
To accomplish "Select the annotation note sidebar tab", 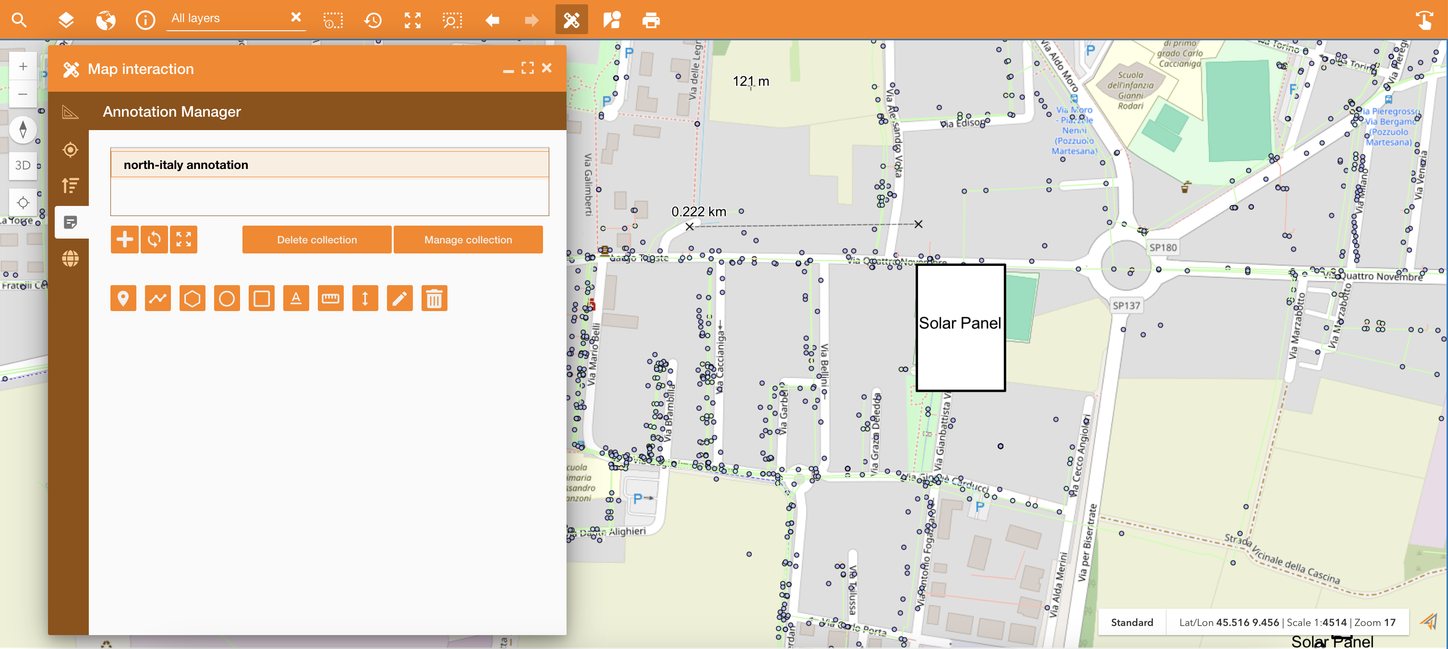I will pyautogui.click(x=71, y=223).
